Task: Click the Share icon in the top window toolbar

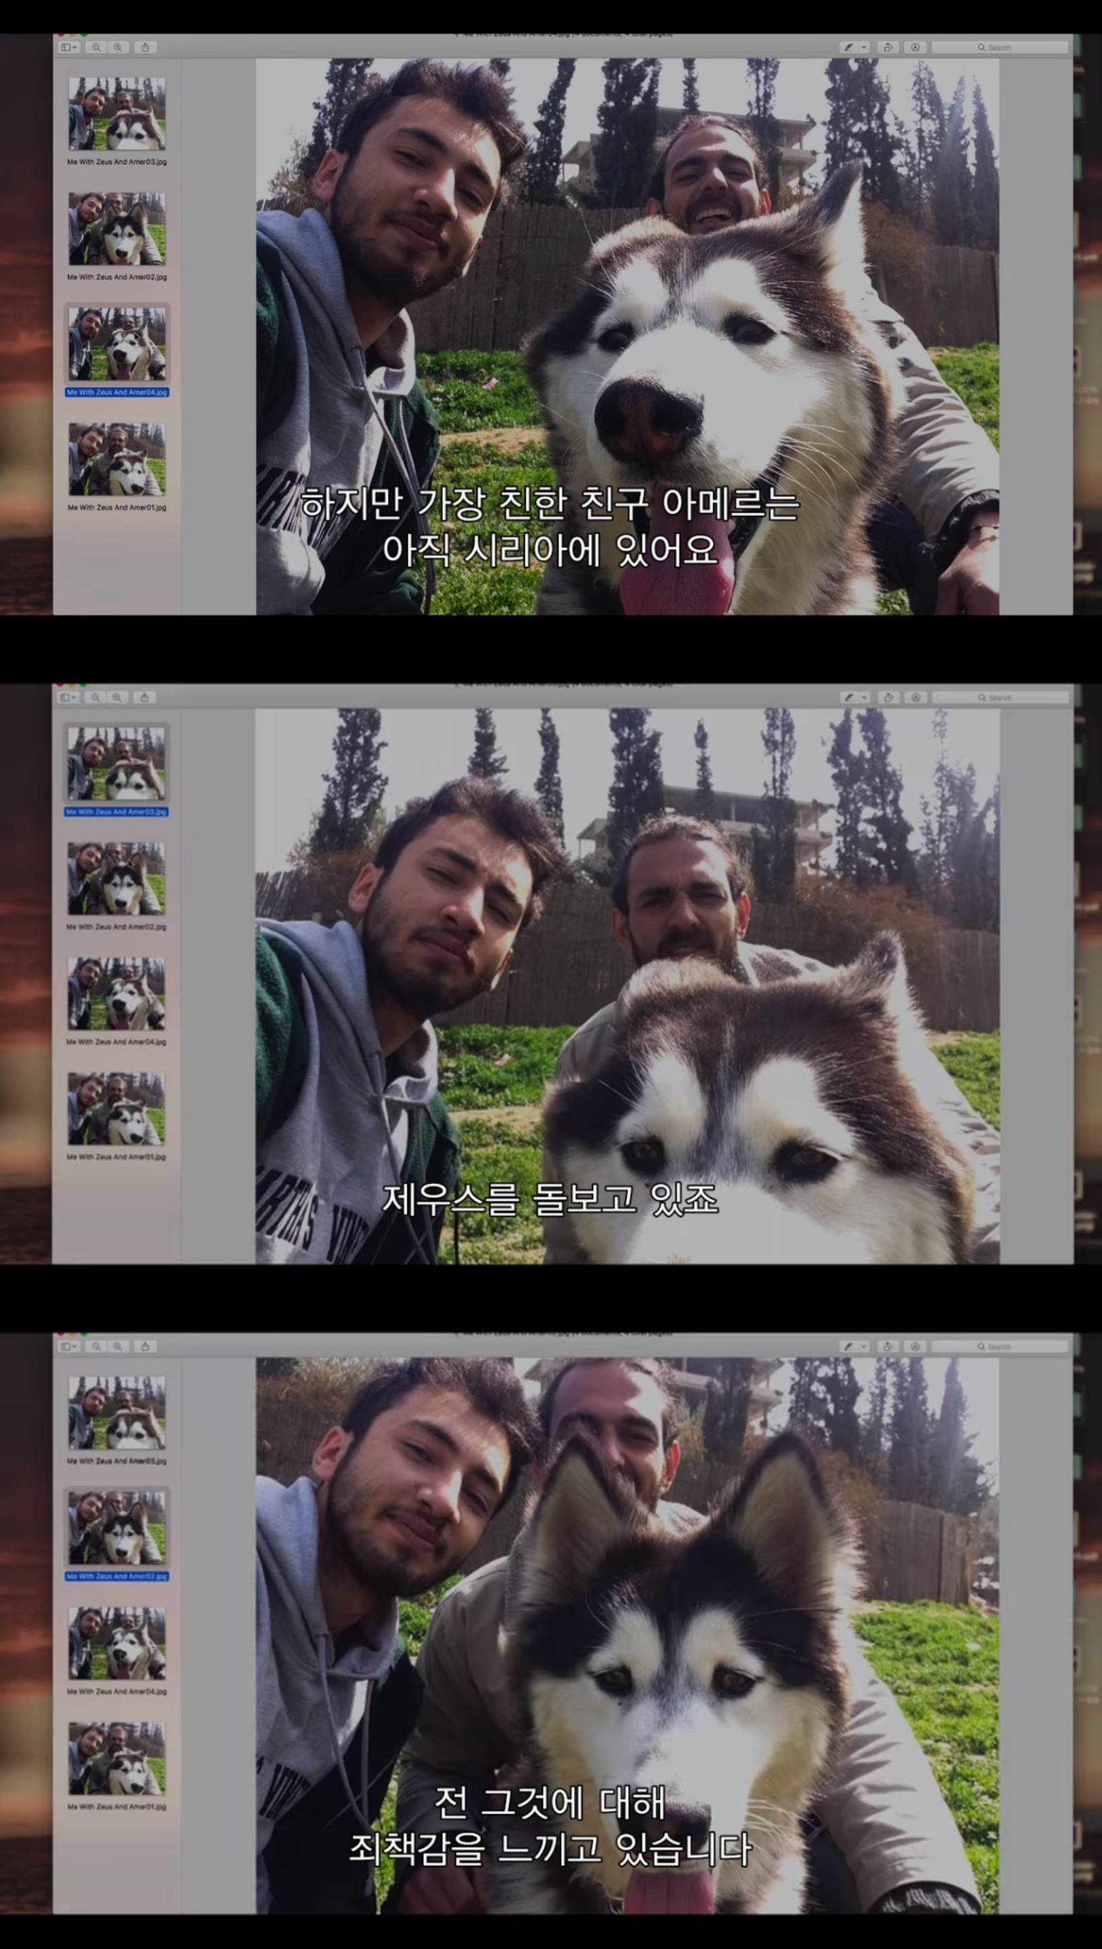Action: 145,47
